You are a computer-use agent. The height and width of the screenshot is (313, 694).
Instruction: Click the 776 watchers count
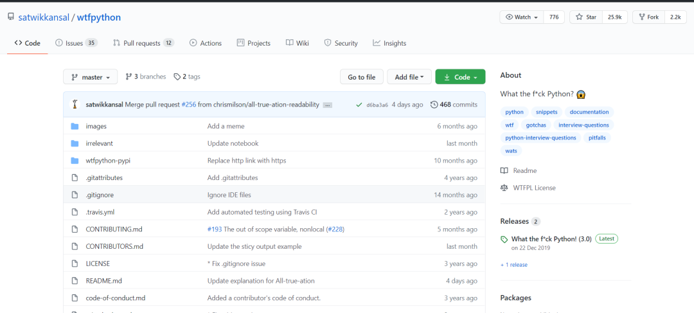click(554, 17)
